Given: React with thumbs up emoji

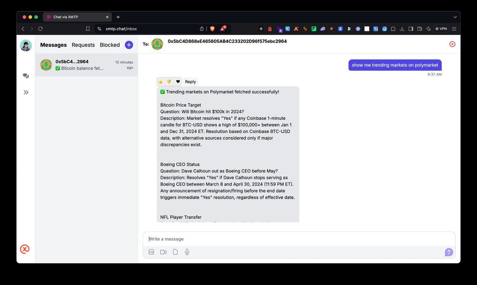Looking at the screenshot, I should tap(160, 81).
